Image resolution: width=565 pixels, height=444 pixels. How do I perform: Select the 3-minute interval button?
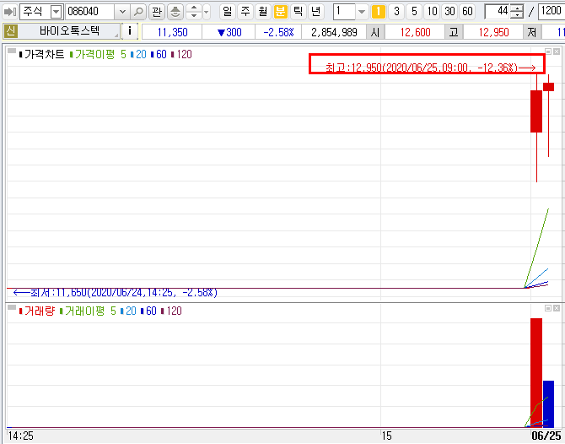point(396,12)
